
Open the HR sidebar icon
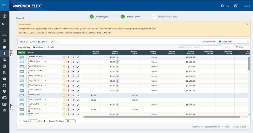point(4,104)
